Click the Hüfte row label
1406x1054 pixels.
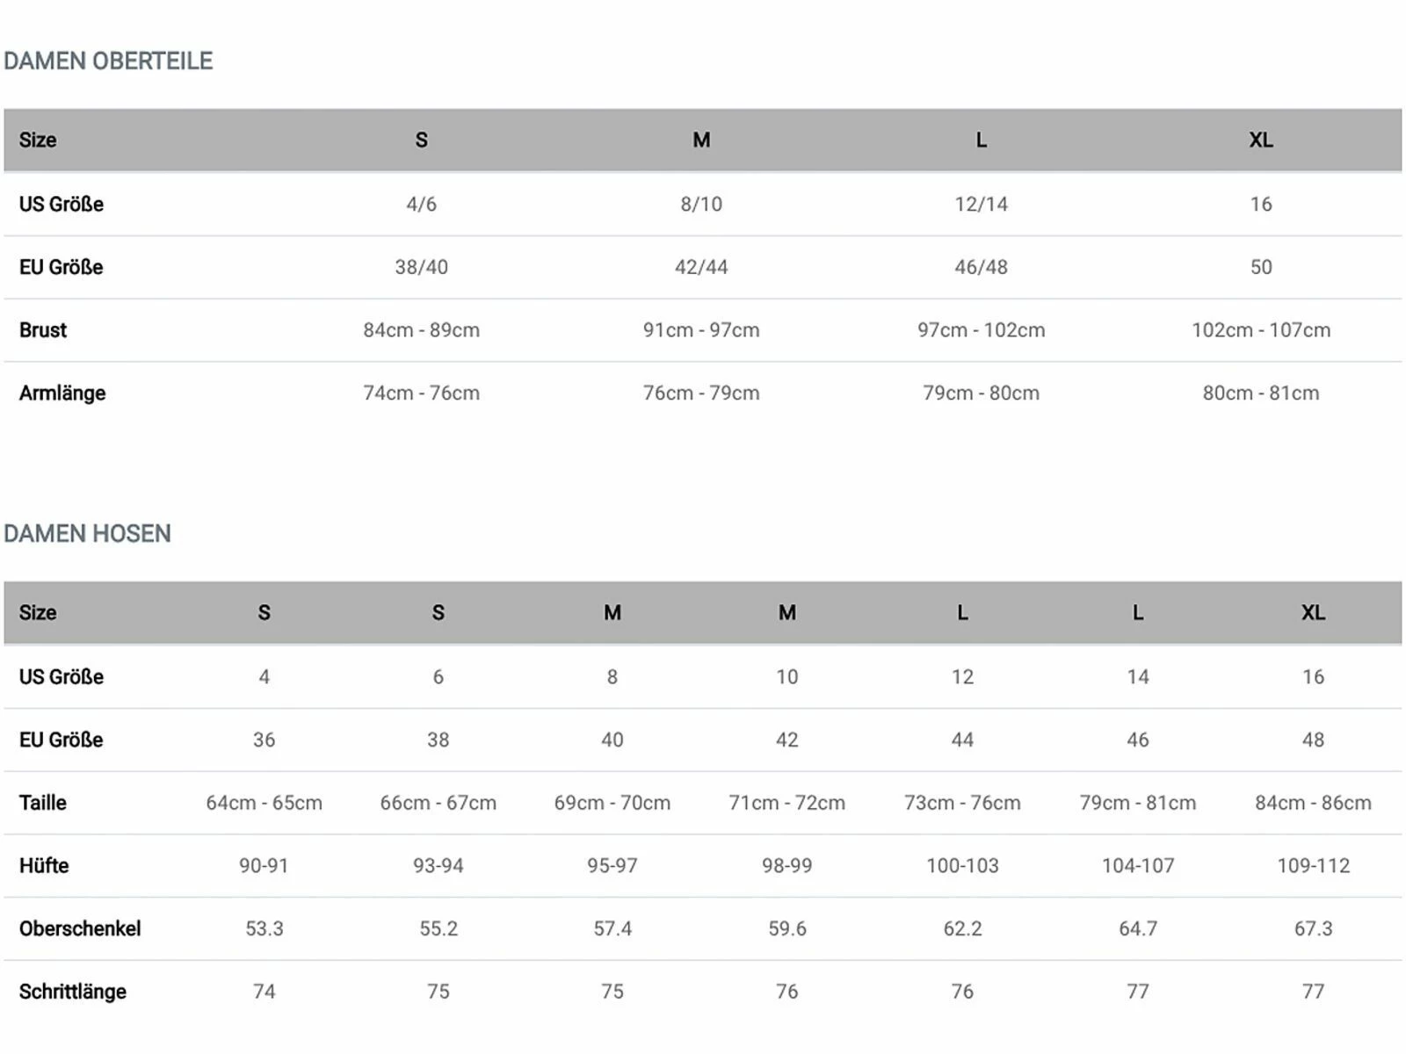(x=44, y=866)
